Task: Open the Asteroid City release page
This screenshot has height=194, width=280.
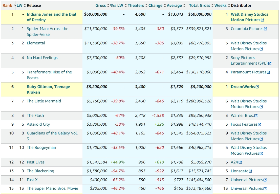Action: (x=38, y=124)
